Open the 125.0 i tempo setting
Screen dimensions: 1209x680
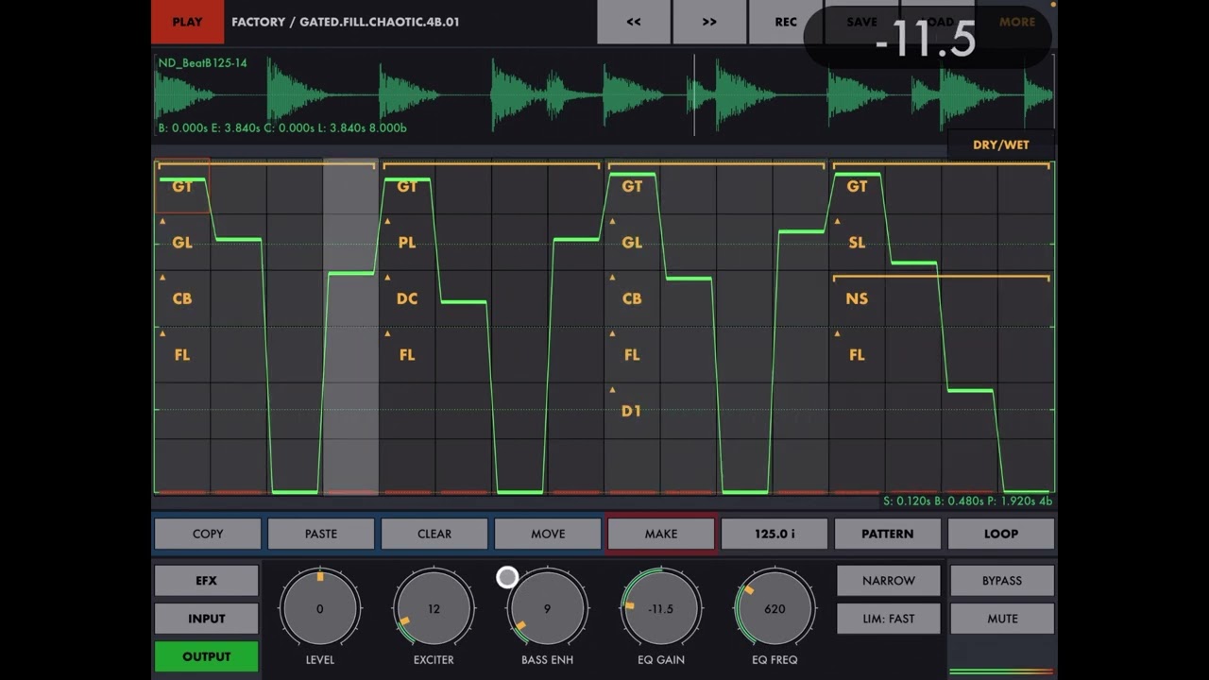(x=775, y=534)
